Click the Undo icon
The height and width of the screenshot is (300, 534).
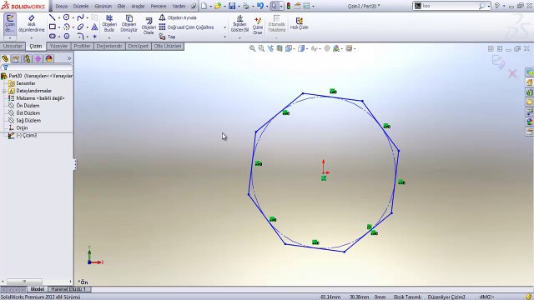point(259,6)
